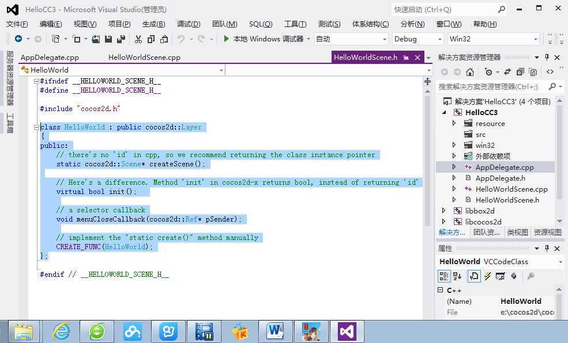
Task: Select the src folder in Solution Explorer
Action: (x=480, y=135)
